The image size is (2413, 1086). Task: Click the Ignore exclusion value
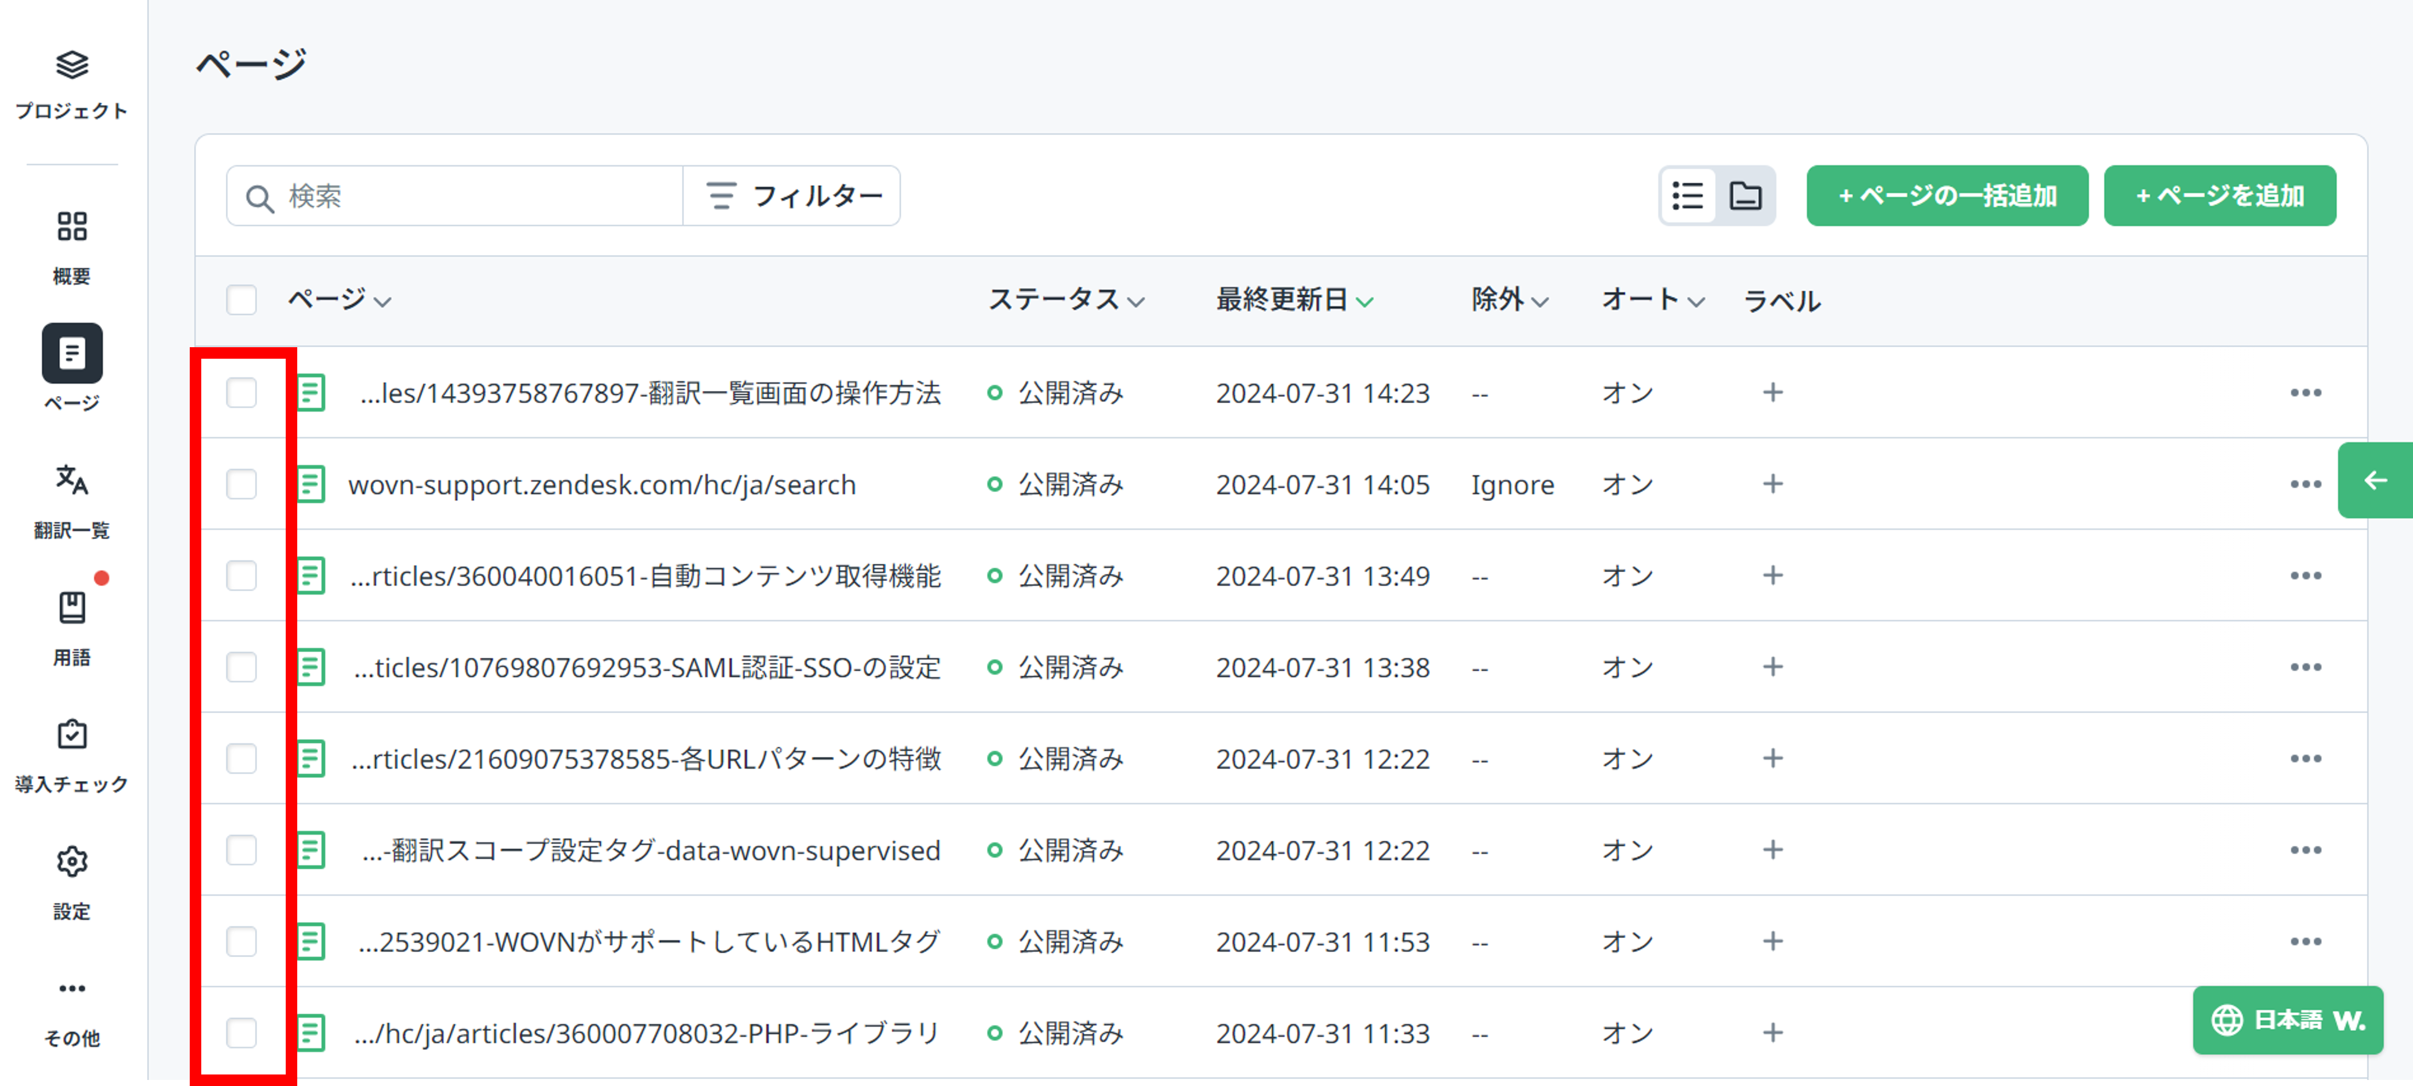point(1512,484)
